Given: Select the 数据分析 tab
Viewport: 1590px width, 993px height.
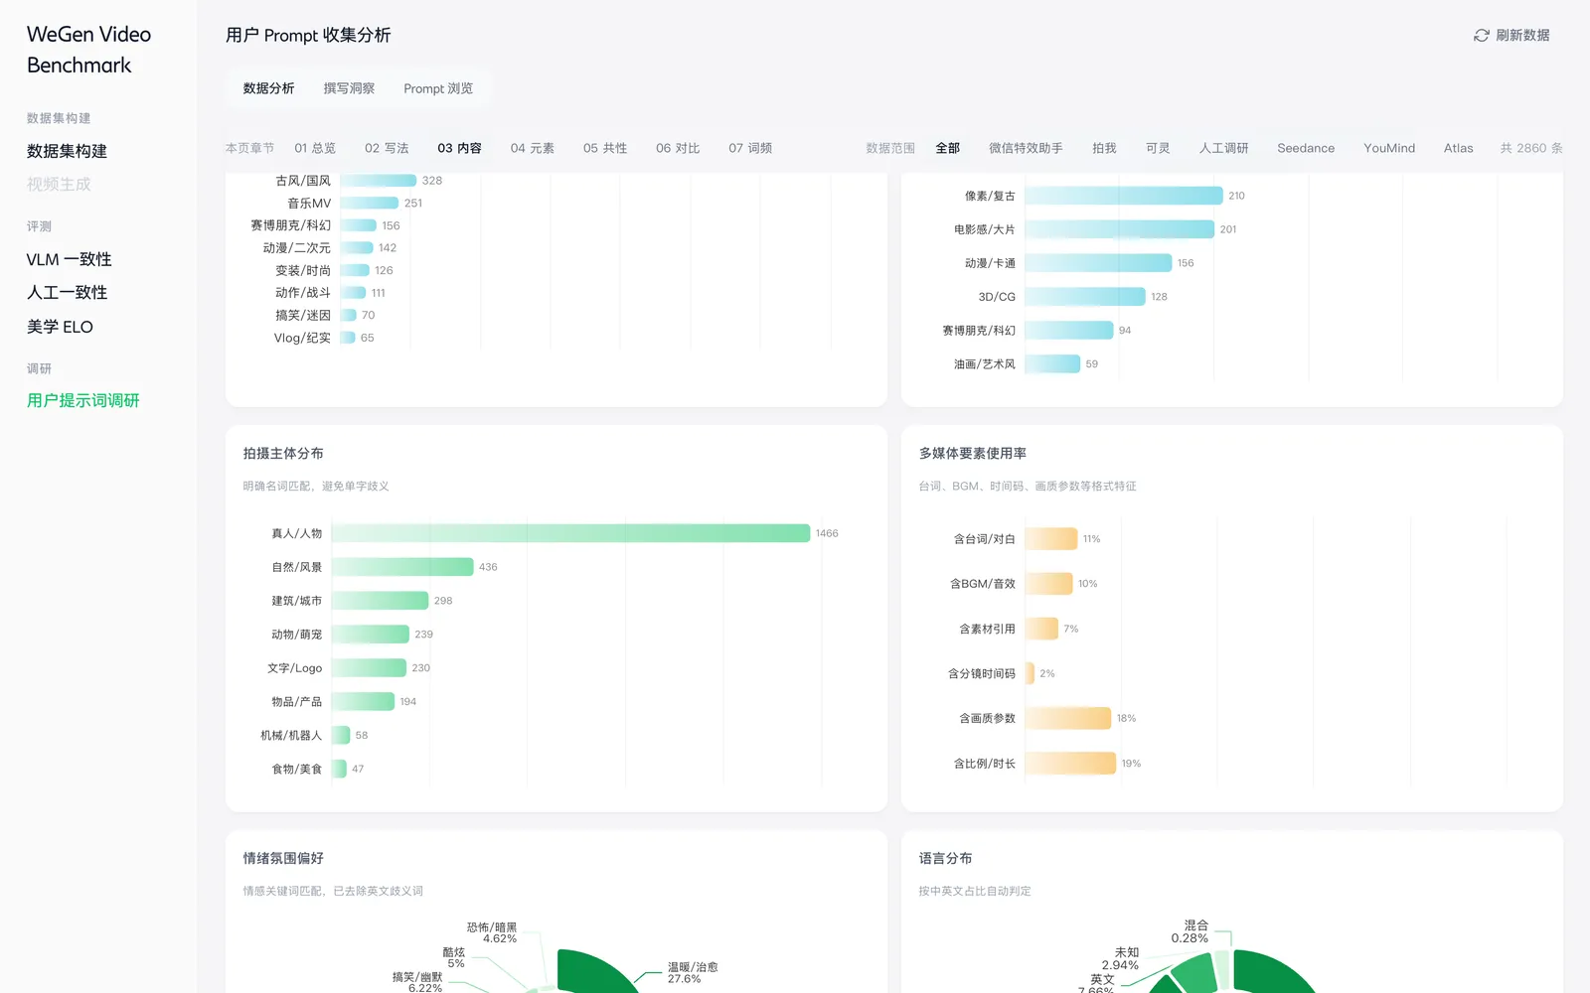Looking at the screenshot, I should pyautogui.click(x=268, y=88).
